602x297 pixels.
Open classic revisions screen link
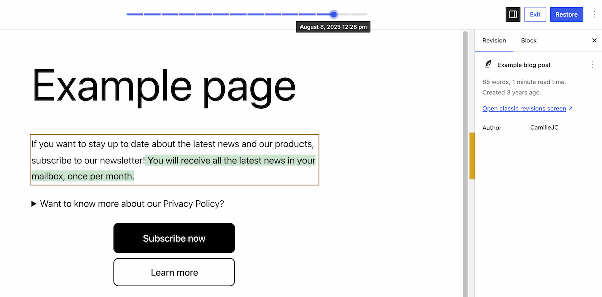[527, 108]
